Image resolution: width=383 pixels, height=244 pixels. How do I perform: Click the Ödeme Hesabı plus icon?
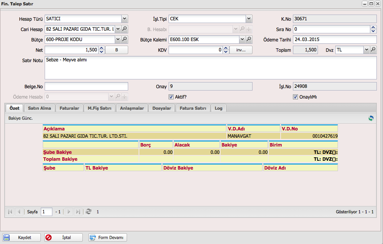(x=125, y=97)
